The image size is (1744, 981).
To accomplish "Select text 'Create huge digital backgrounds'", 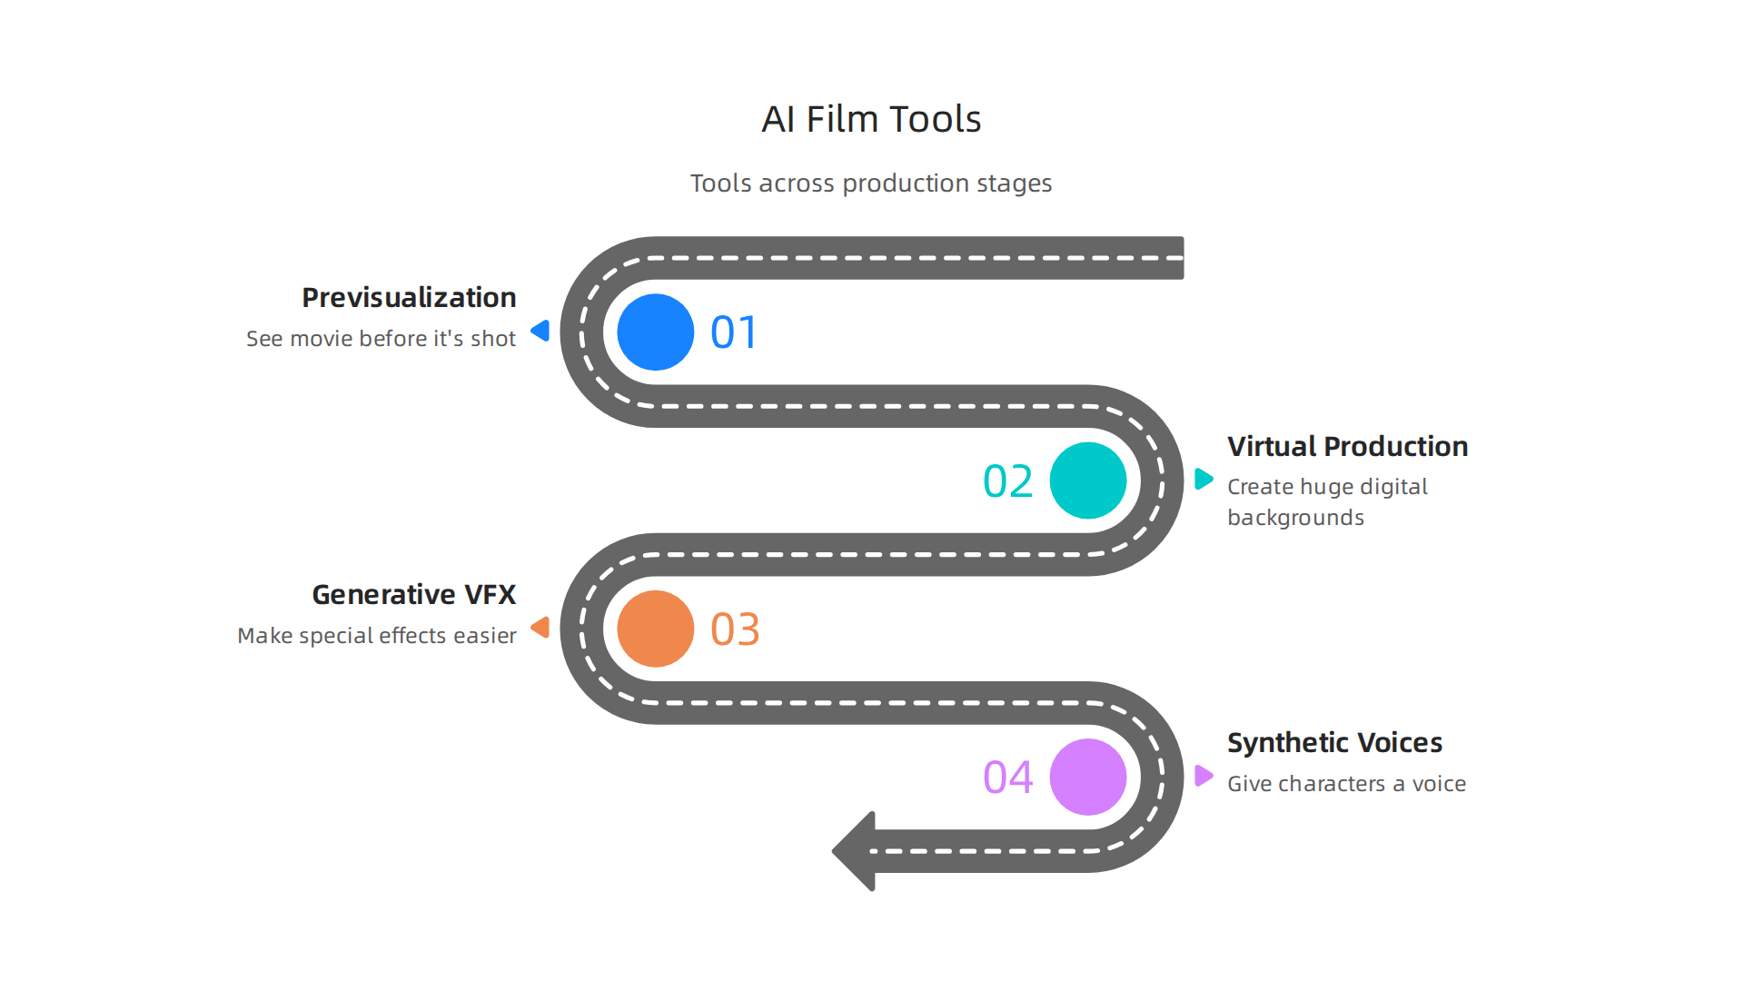I will pyautogui.click(x=1327, y=502).
